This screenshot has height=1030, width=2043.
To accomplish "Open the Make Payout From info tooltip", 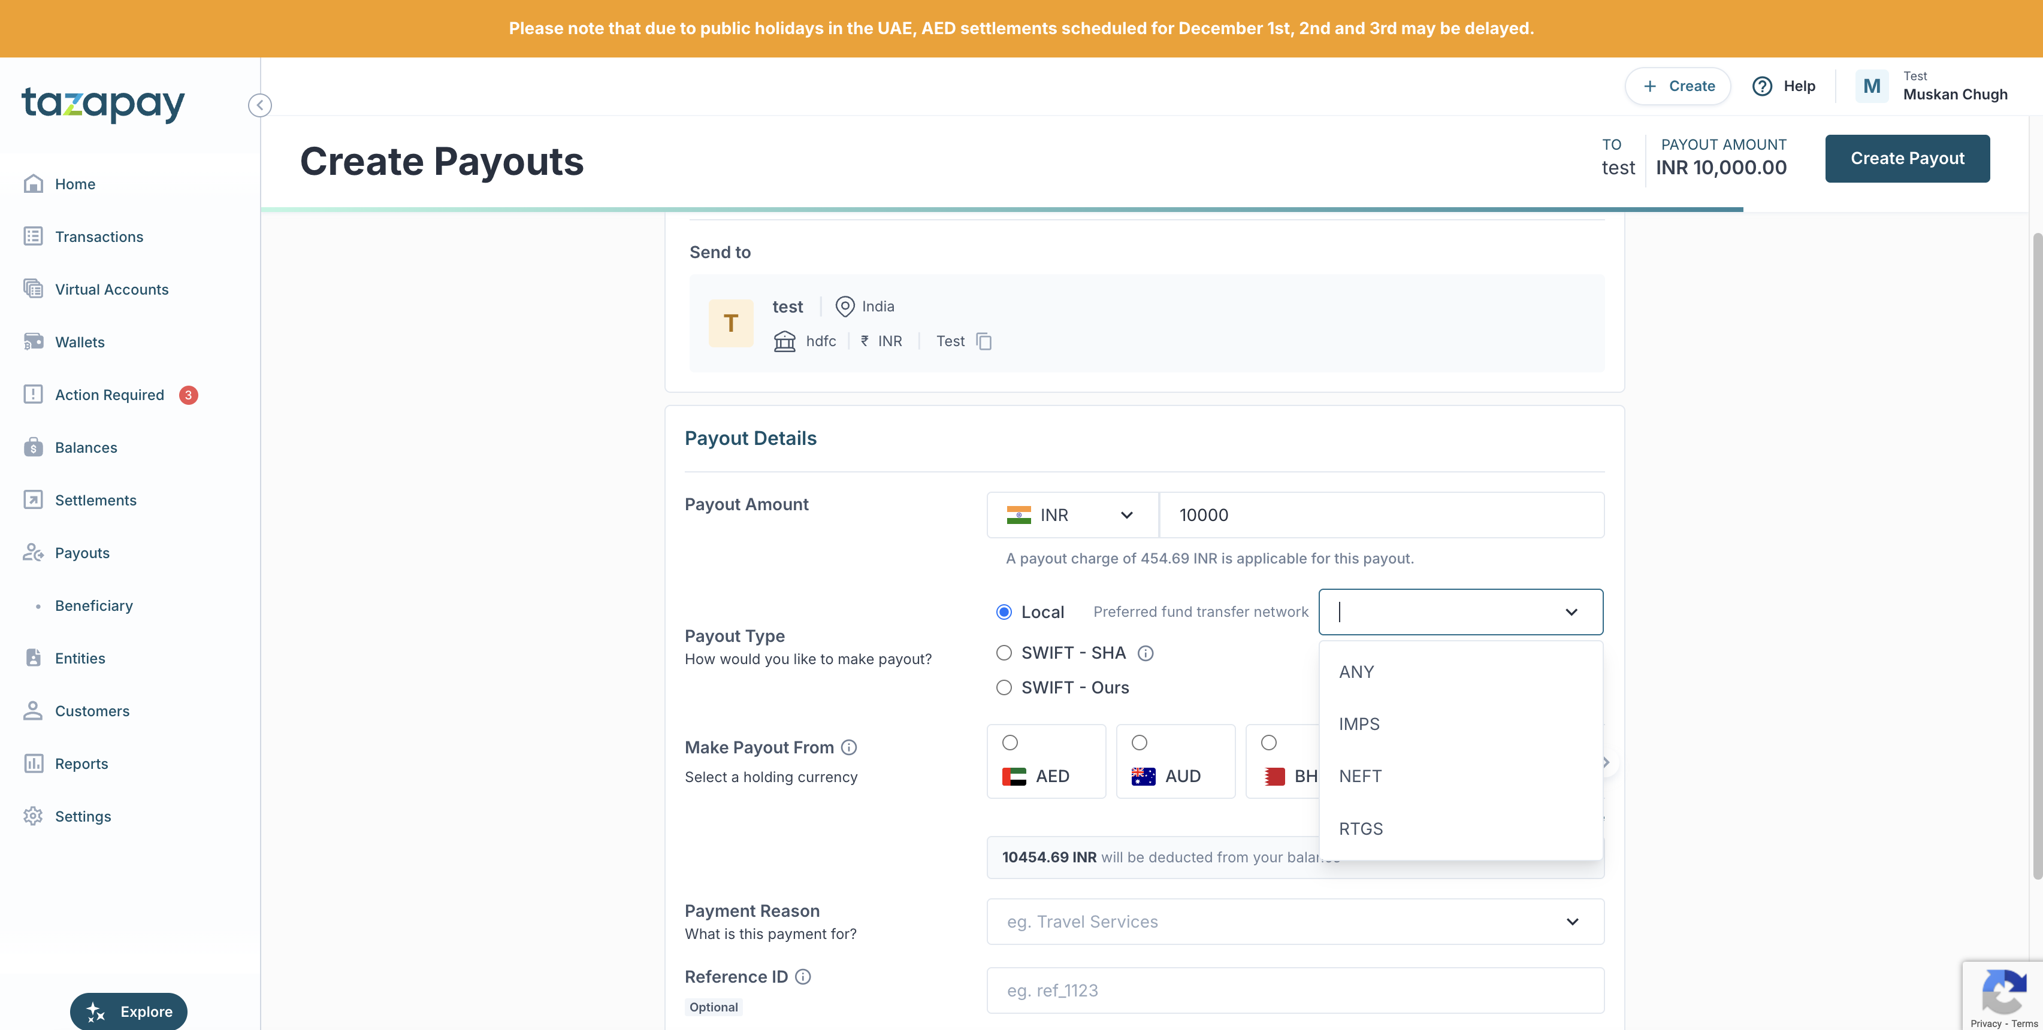I will [848, 748].
